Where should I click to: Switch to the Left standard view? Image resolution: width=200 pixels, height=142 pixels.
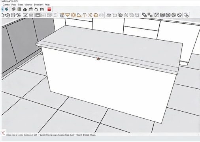click(x=42, y=9)
